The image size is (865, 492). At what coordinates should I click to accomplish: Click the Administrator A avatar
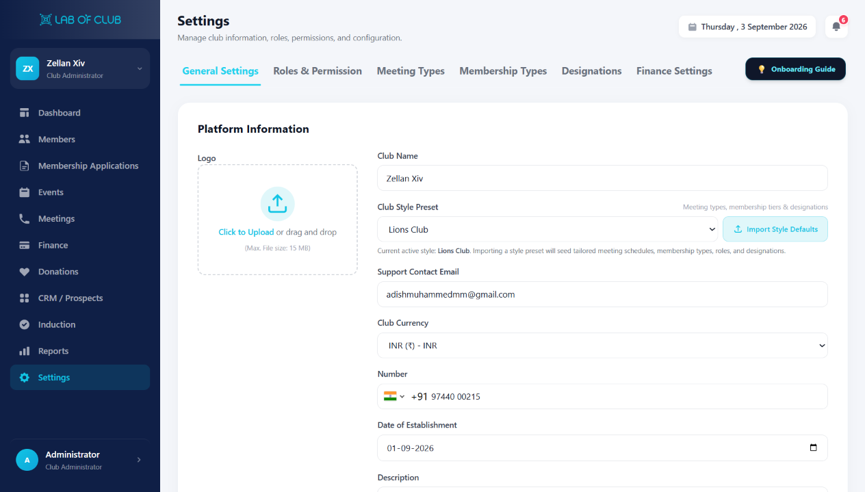27,460
